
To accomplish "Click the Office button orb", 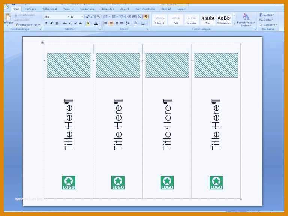I will click(6, 6).
